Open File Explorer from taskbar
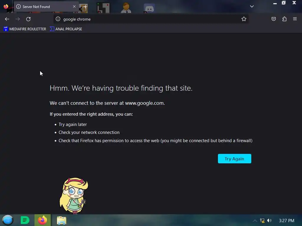 tap(61, 220)
